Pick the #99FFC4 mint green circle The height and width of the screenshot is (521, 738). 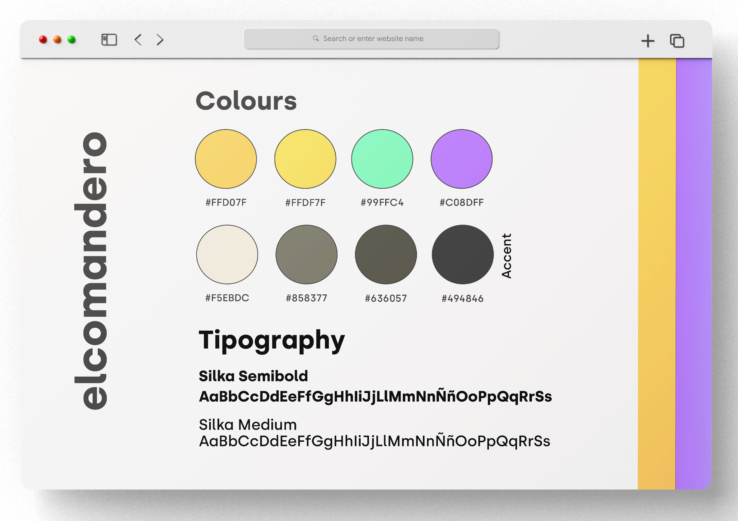click(x=382, y=159)
